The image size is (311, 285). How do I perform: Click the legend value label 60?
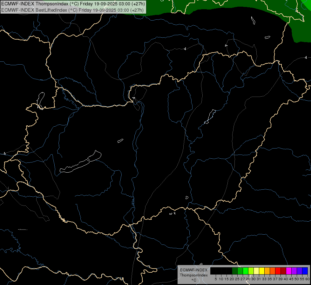307,279
